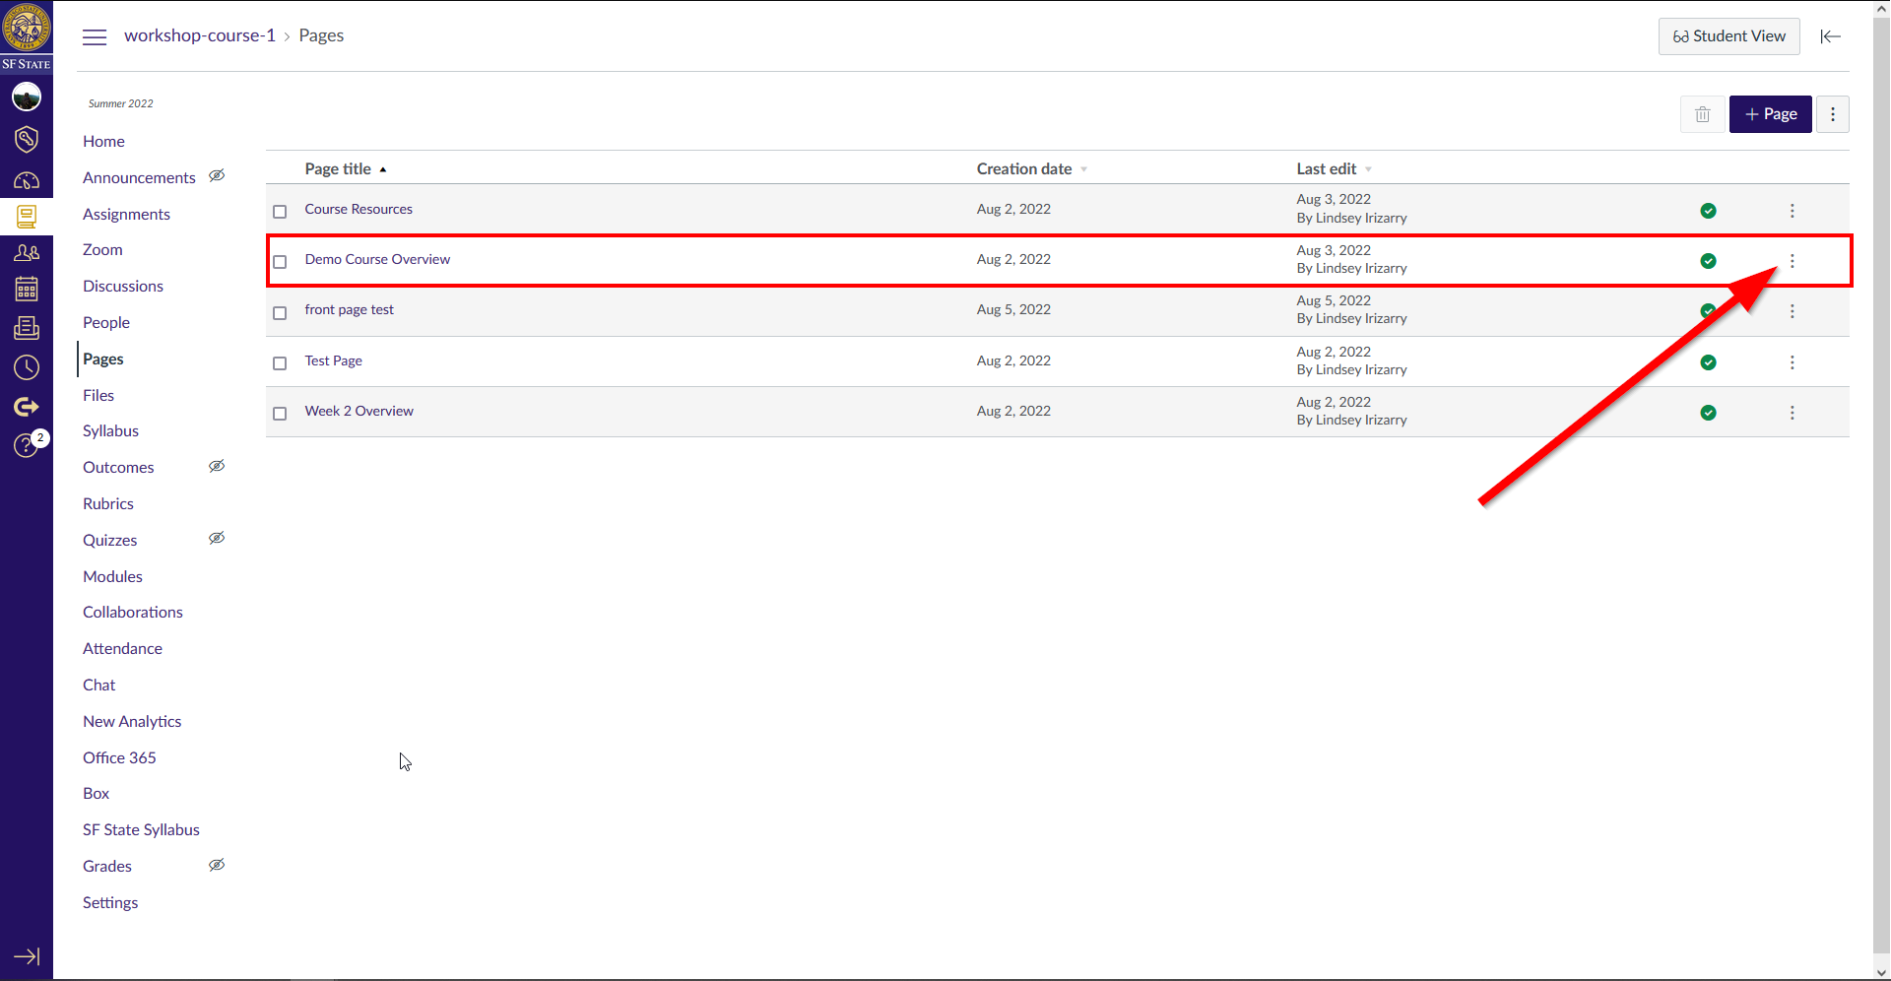This screenshot has width=1891, height=981.
Task: Click the Pages breadcrumb text
Action: (321, 35)
